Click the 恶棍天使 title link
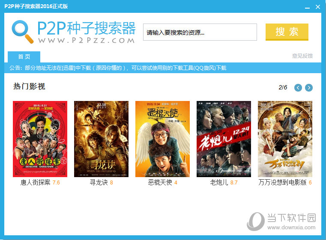This screenshot has height=240, width=326. 160,183
